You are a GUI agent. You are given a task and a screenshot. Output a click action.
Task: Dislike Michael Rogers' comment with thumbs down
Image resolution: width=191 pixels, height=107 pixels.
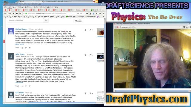click(26, 48)
